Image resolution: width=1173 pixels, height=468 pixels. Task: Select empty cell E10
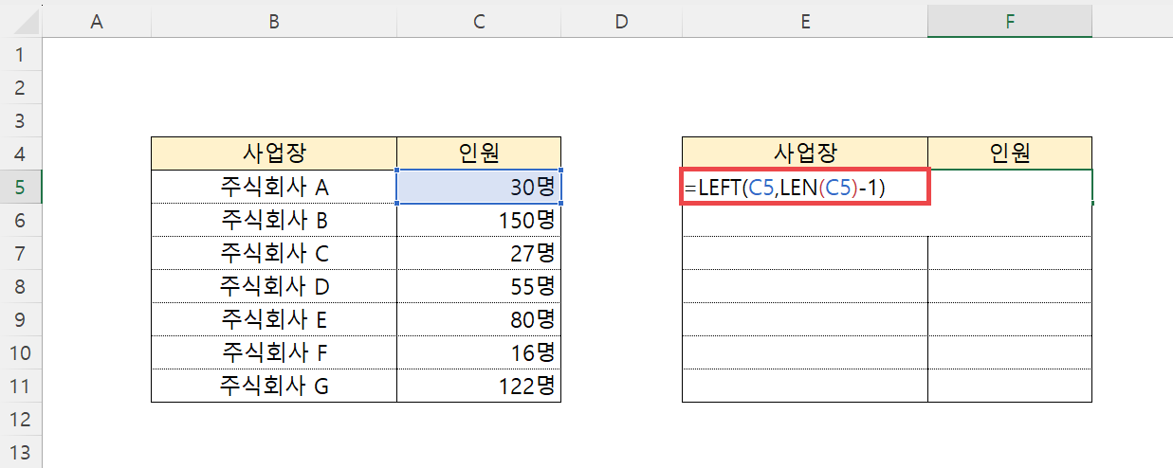pos(805,352)
